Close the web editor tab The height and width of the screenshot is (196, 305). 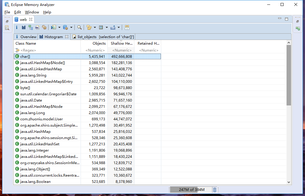pos(31,19)
